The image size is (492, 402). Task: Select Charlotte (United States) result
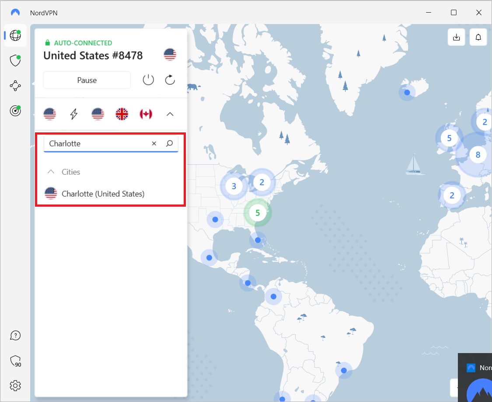coord(111,194)
